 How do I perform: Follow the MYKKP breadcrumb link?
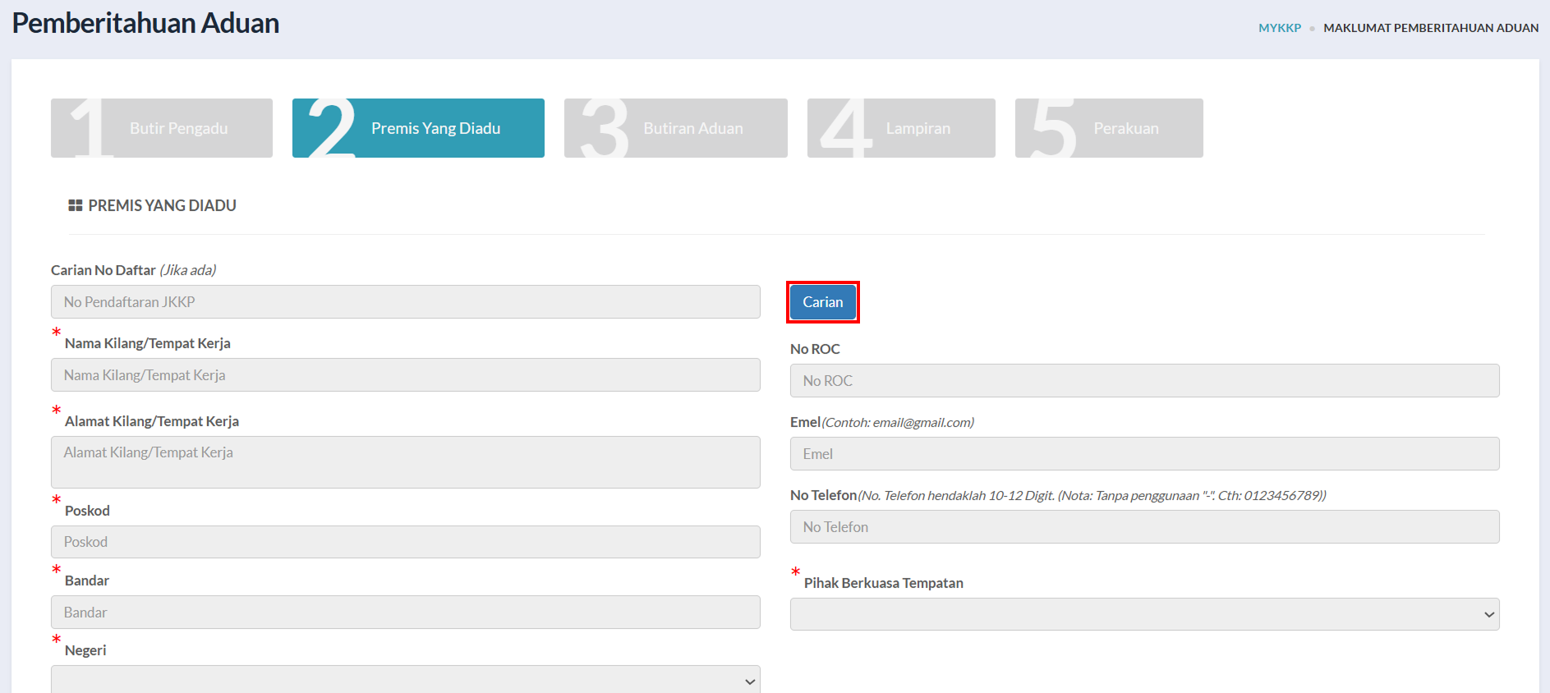(x=1280, y=28)
